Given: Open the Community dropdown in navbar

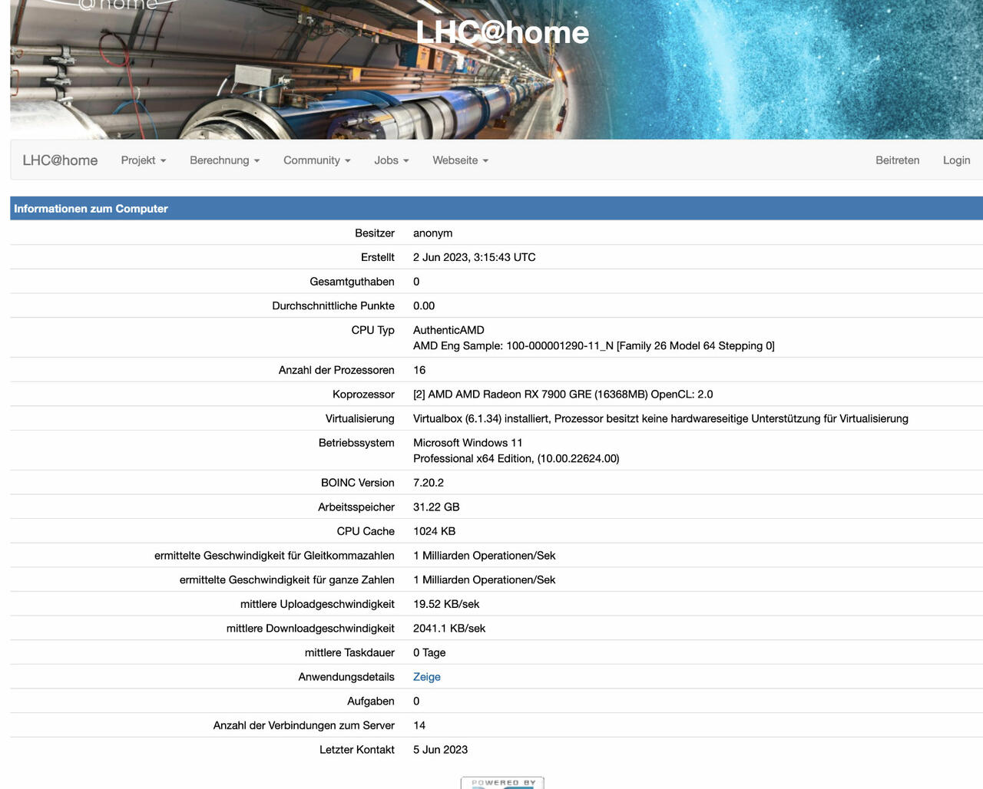Looking at the screenshot, I should 316,160.
